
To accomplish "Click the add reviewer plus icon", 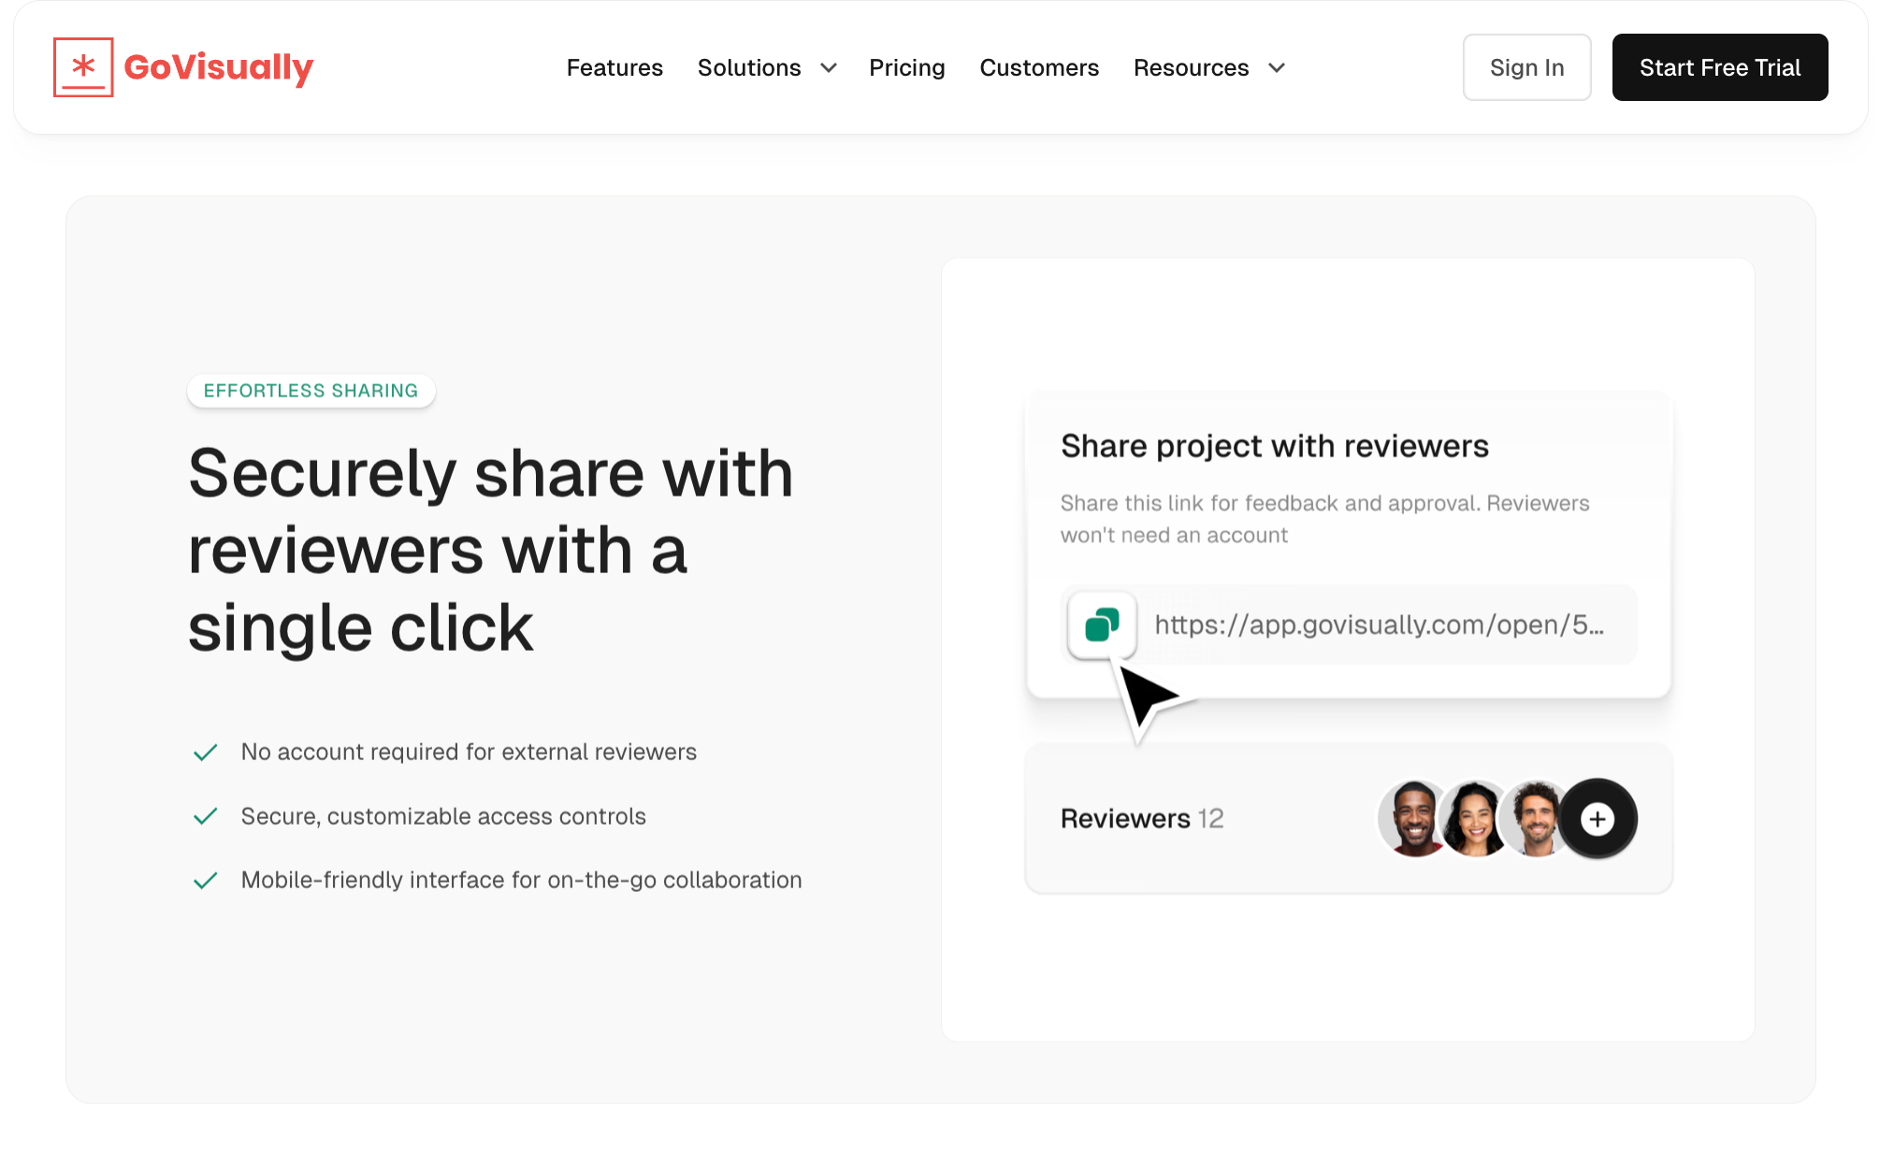I will click(1598, 818).
